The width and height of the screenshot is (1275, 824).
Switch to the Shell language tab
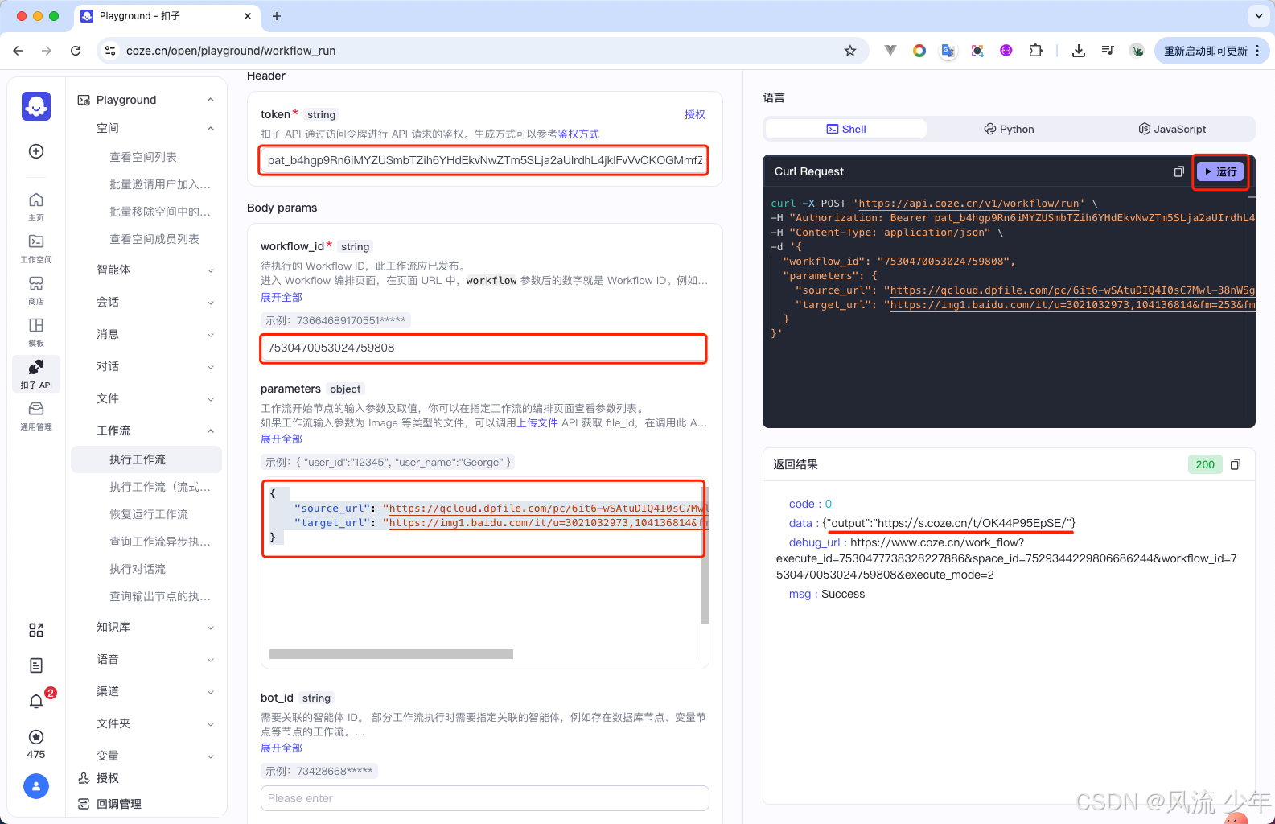[x=846, y=129]
